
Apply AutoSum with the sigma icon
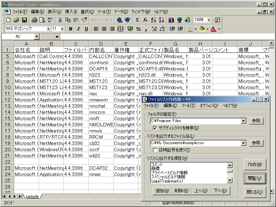pos(137,20)
